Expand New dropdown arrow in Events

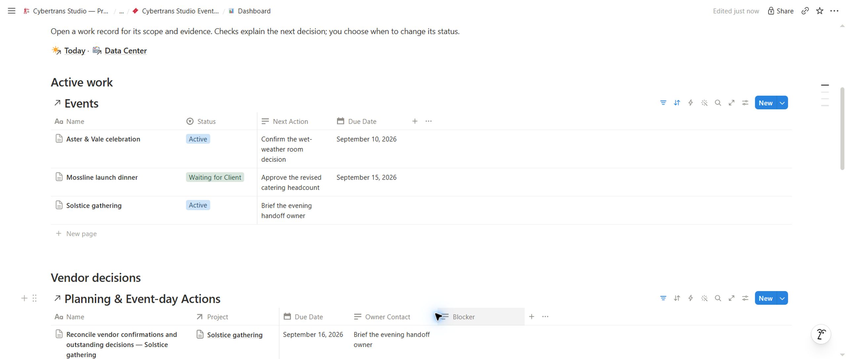[782, 103]
